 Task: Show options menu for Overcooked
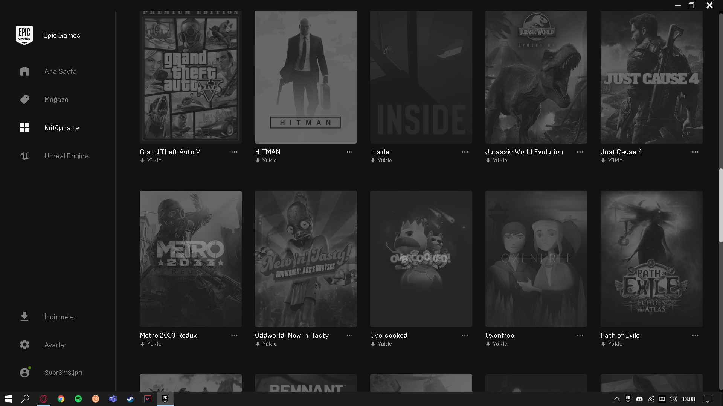click(465, 335)
